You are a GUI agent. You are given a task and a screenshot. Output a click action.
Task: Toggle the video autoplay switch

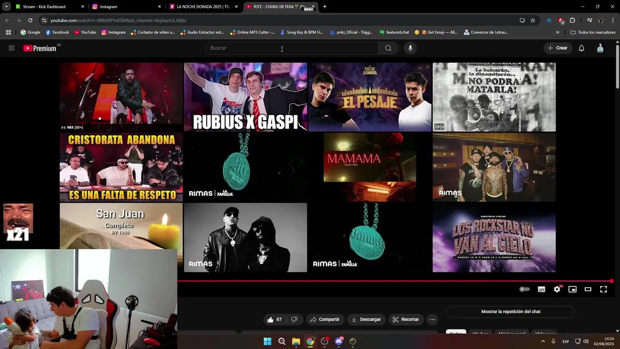[525, 289]
